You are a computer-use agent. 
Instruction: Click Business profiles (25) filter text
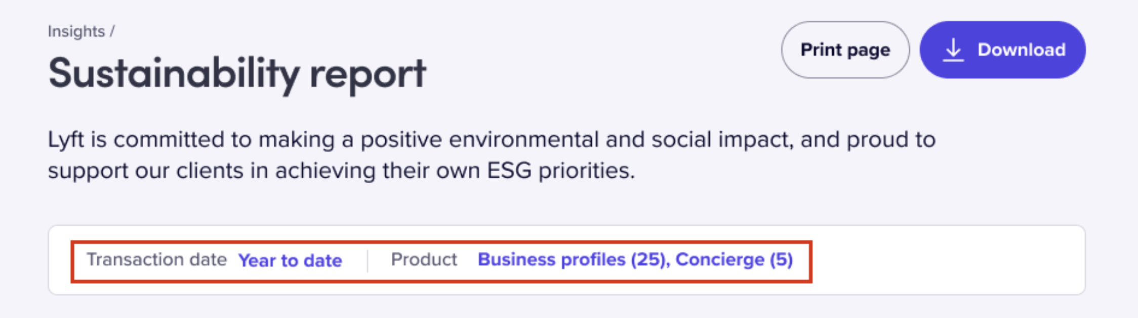click(573, 259)
